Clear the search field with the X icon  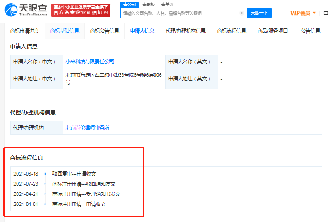242,13
